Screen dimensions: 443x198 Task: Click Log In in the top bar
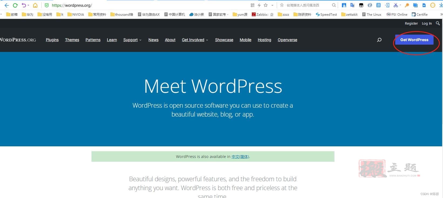click(x=427, y=24)
